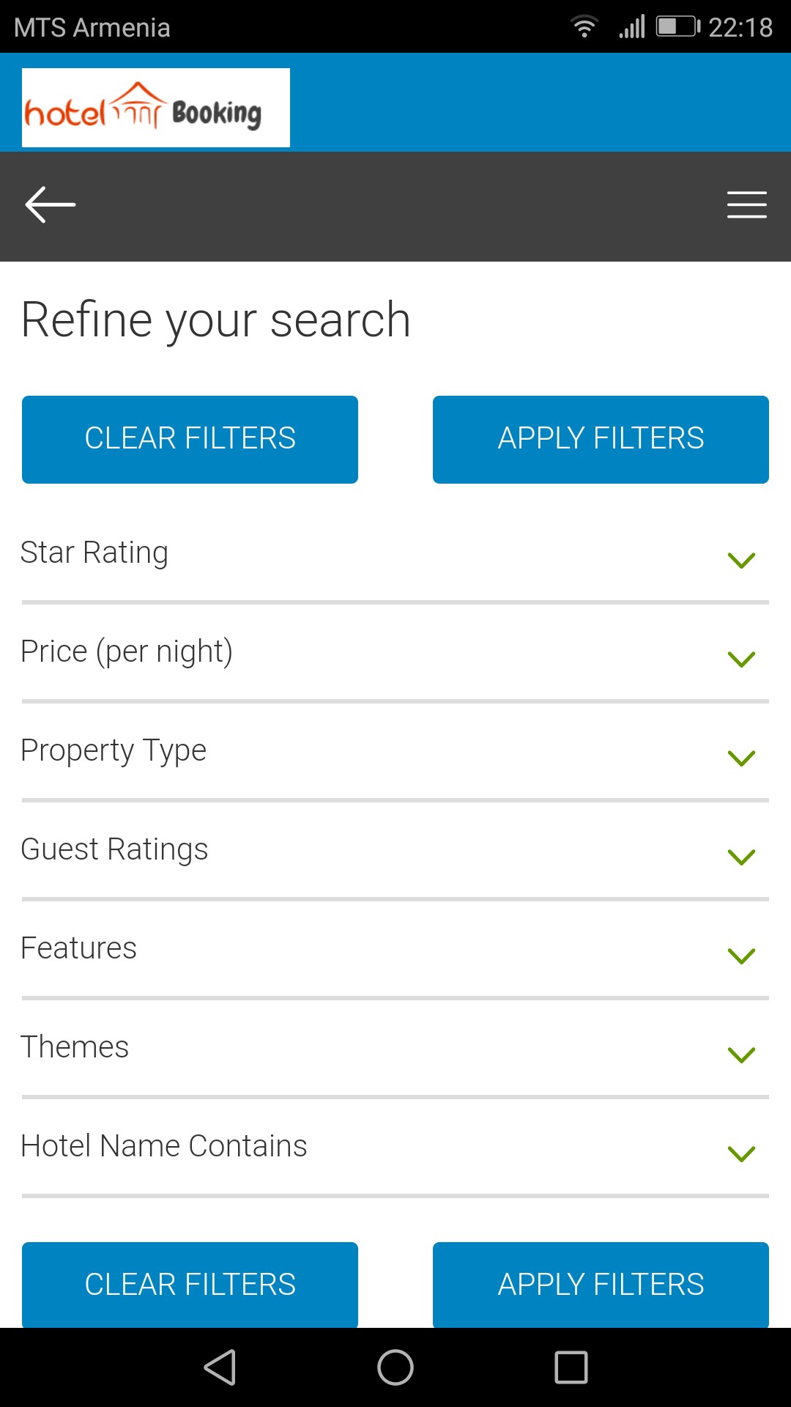Open the Guest Ratings filter section label
This screenshot has width=791, height=1407.
[114, 849]
